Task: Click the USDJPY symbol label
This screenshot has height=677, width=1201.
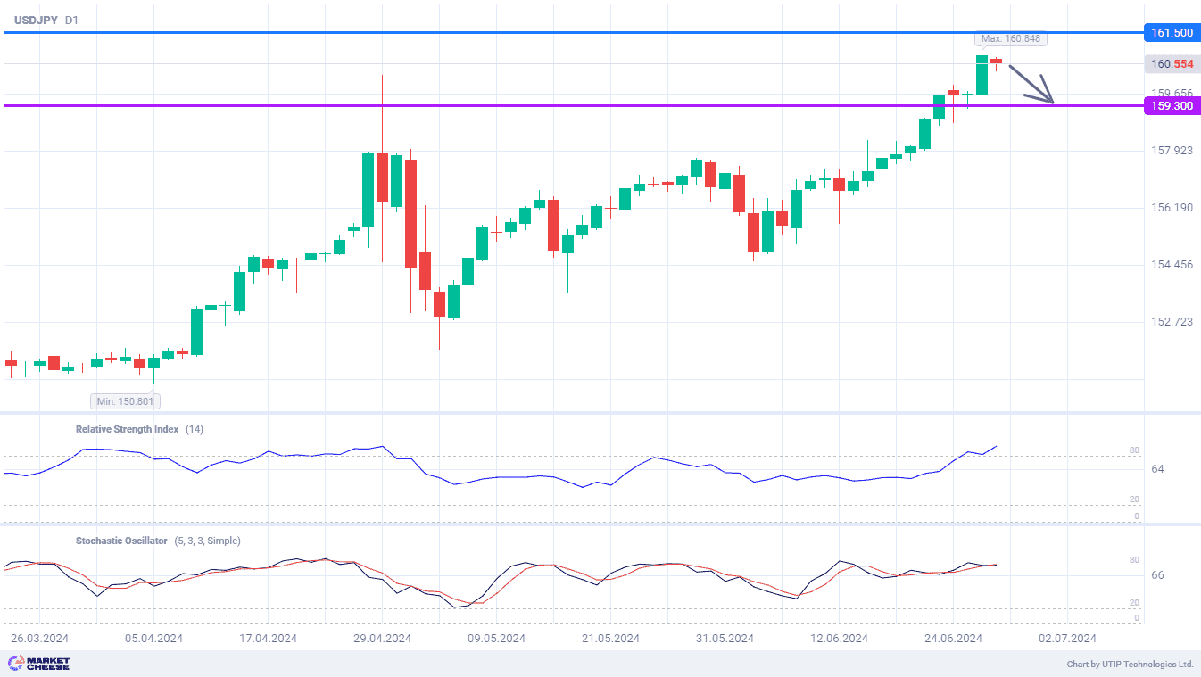Action: (36, 20)
